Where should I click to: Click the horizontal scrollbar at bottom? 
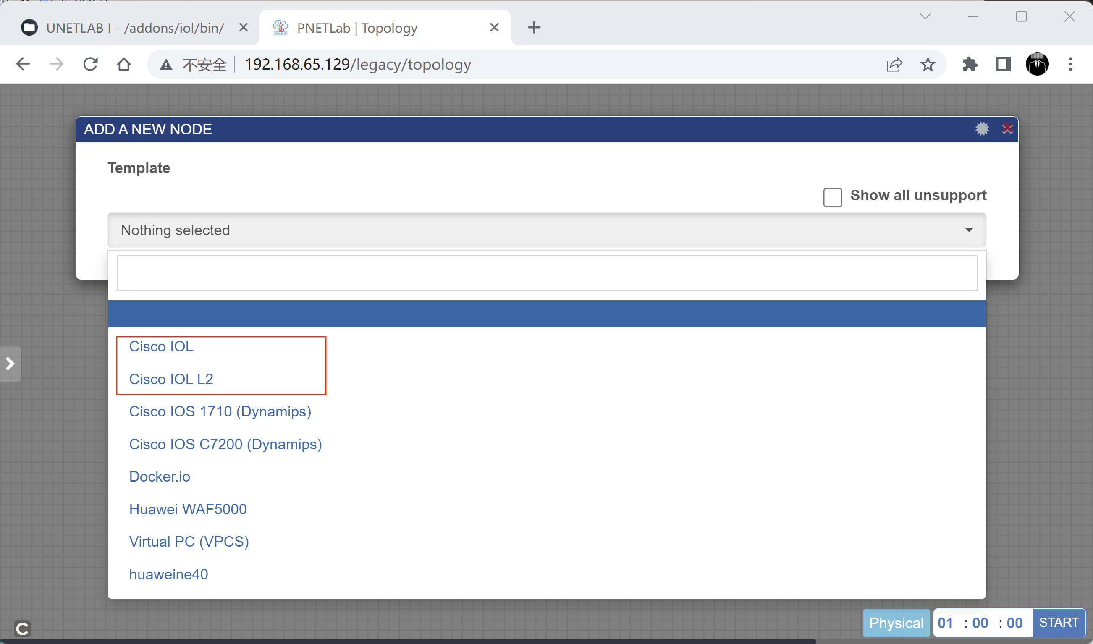(x=408, y=641)
